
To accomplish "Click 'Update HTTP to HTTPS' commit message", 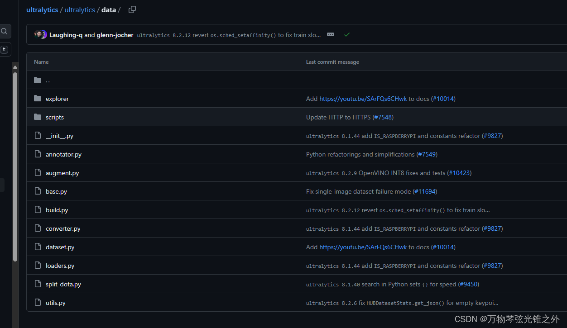I will coord(338,117).
